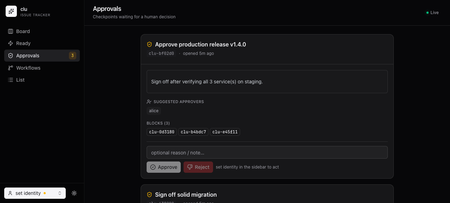The image size is (450, 203).
Task: Switch to the List view
Action: tap(42, 80)
